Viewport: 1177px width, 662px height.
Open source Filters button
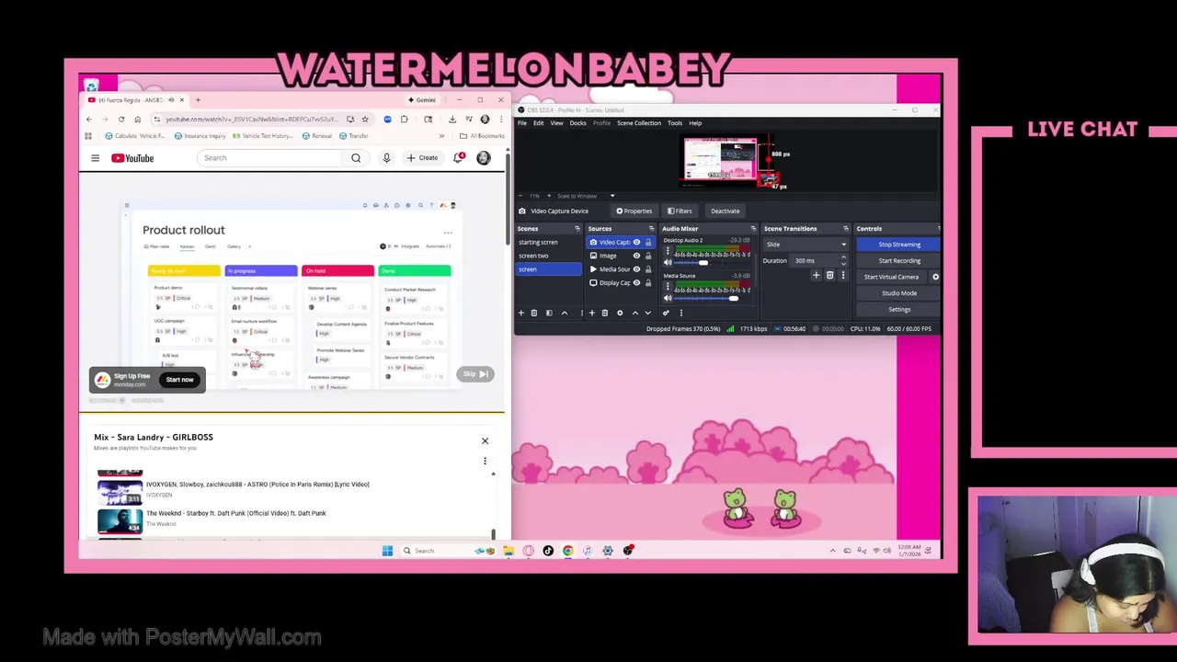pyautogui.click(x=680, y=211)
